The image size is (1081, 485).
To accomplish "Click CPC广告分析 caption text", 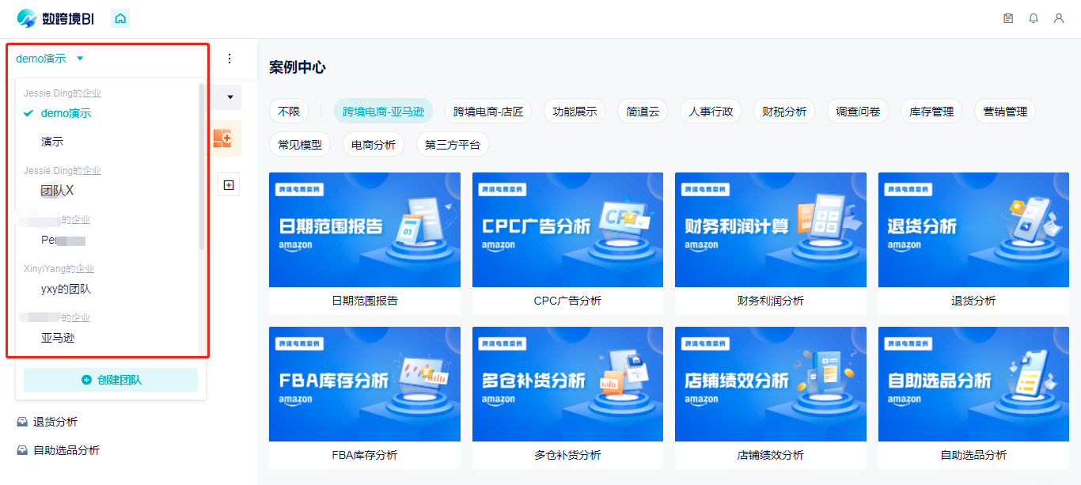I will click(x=567, y=301).
